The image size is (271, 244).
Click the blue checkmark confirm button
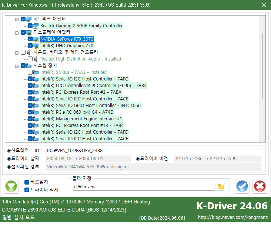pyautogui.click(x=242, y=186)
